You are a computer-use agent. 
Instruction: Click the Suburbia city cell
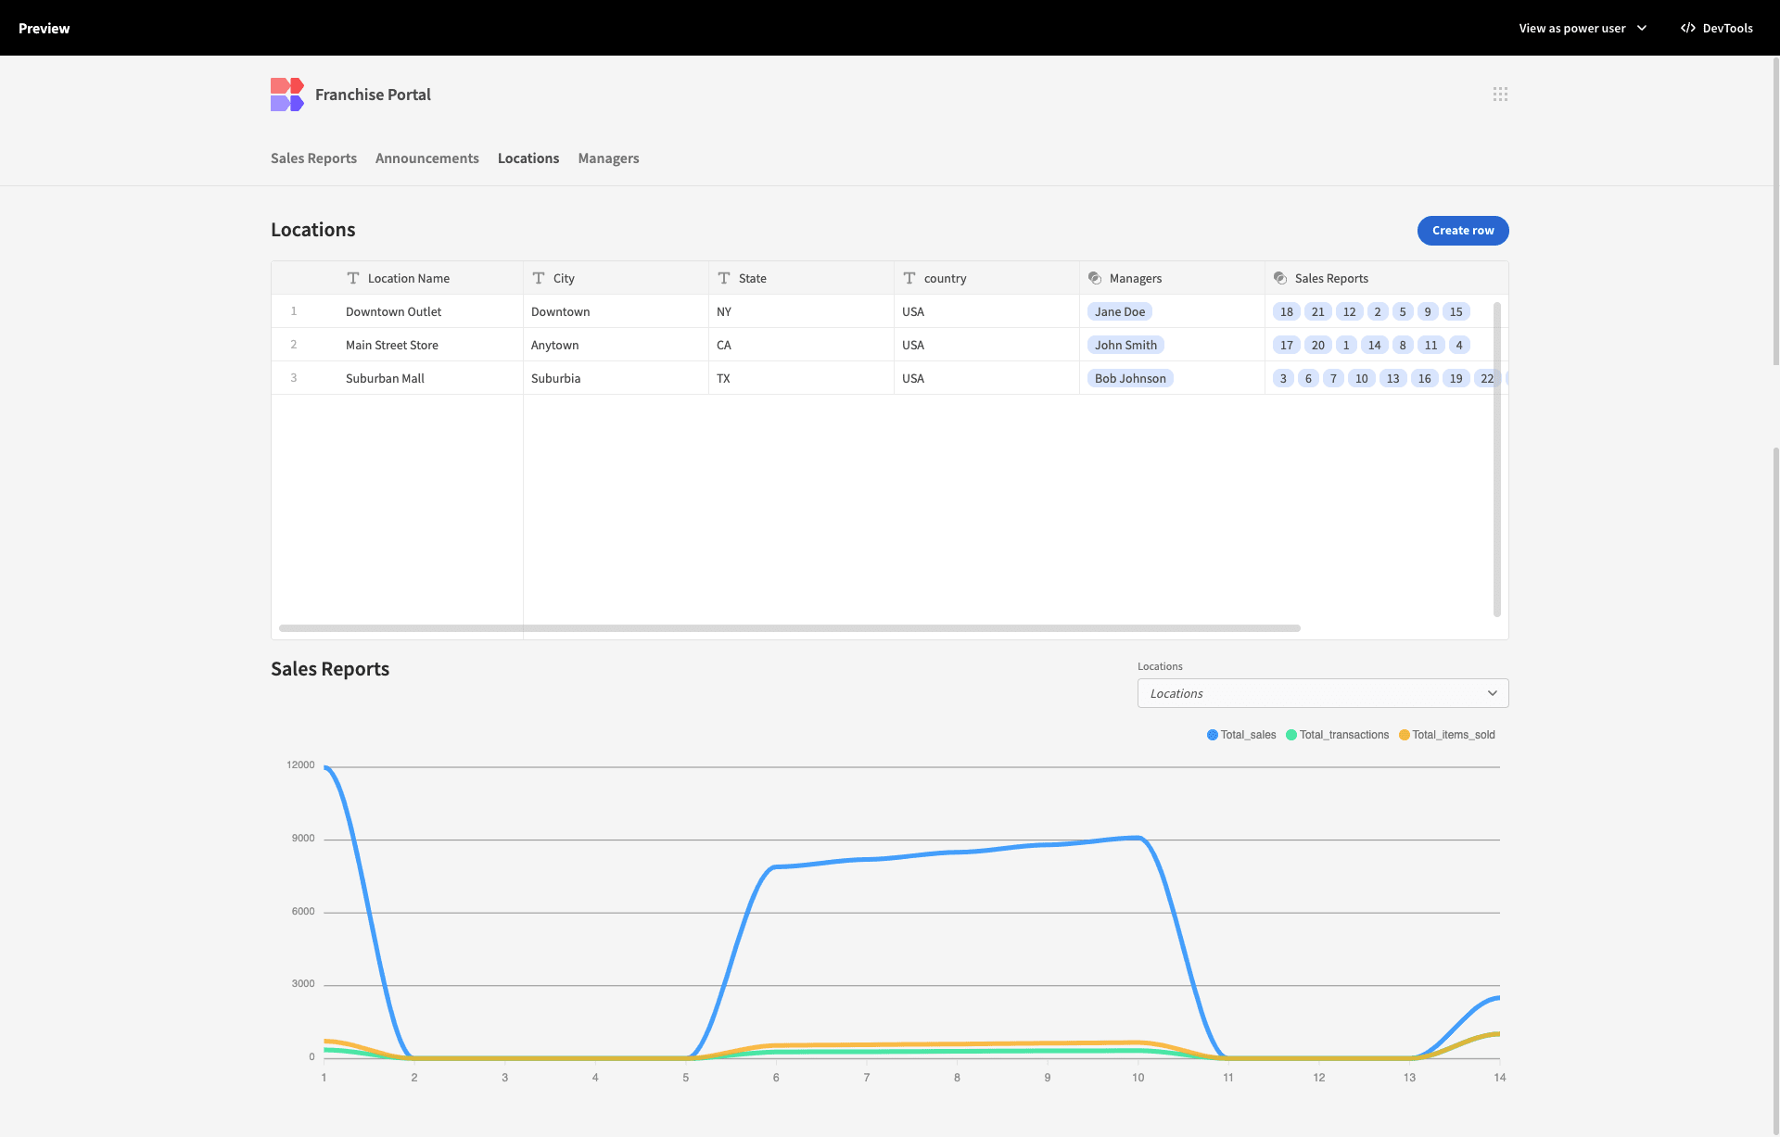(x=616, y=378)
